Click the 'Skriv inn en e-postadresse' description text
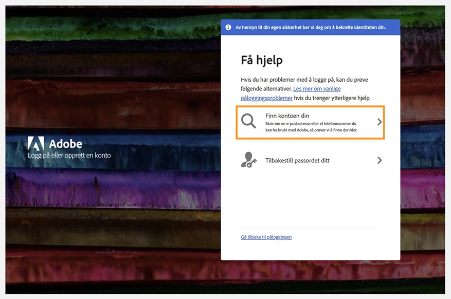 click(312, 127)
